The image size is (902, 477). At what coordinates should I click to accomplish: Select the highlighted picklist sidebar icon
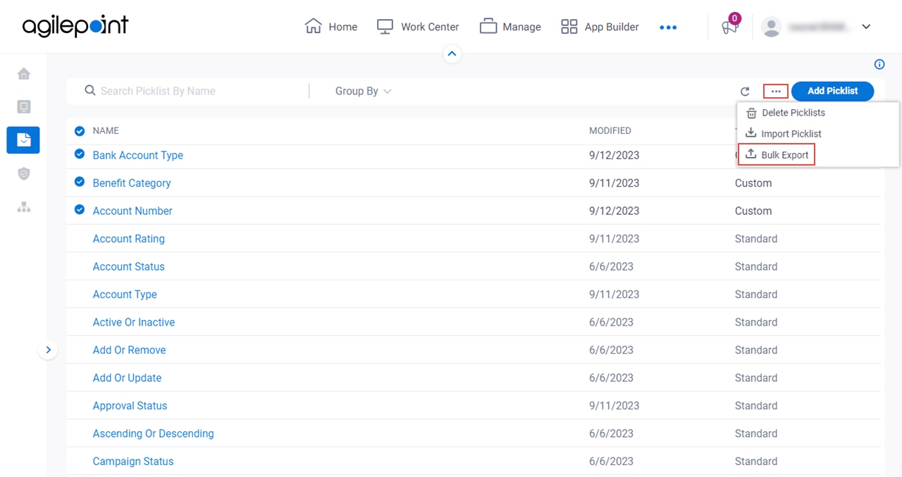coord(23,140)
